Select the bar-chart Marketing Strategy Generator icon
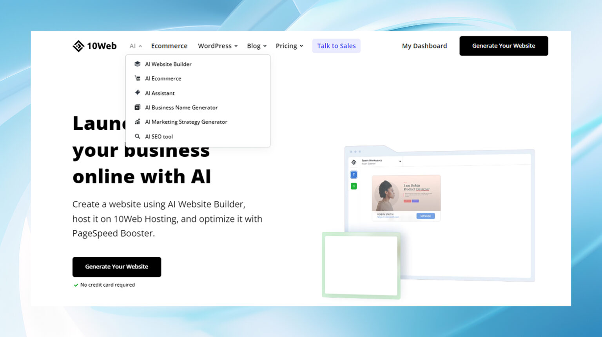Image resolution: width=602 pixels, height=337 pixels. point(138,122)
